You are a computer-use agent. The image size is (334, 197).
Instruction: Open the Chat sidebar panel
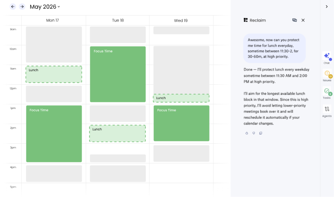coord(327,58)
